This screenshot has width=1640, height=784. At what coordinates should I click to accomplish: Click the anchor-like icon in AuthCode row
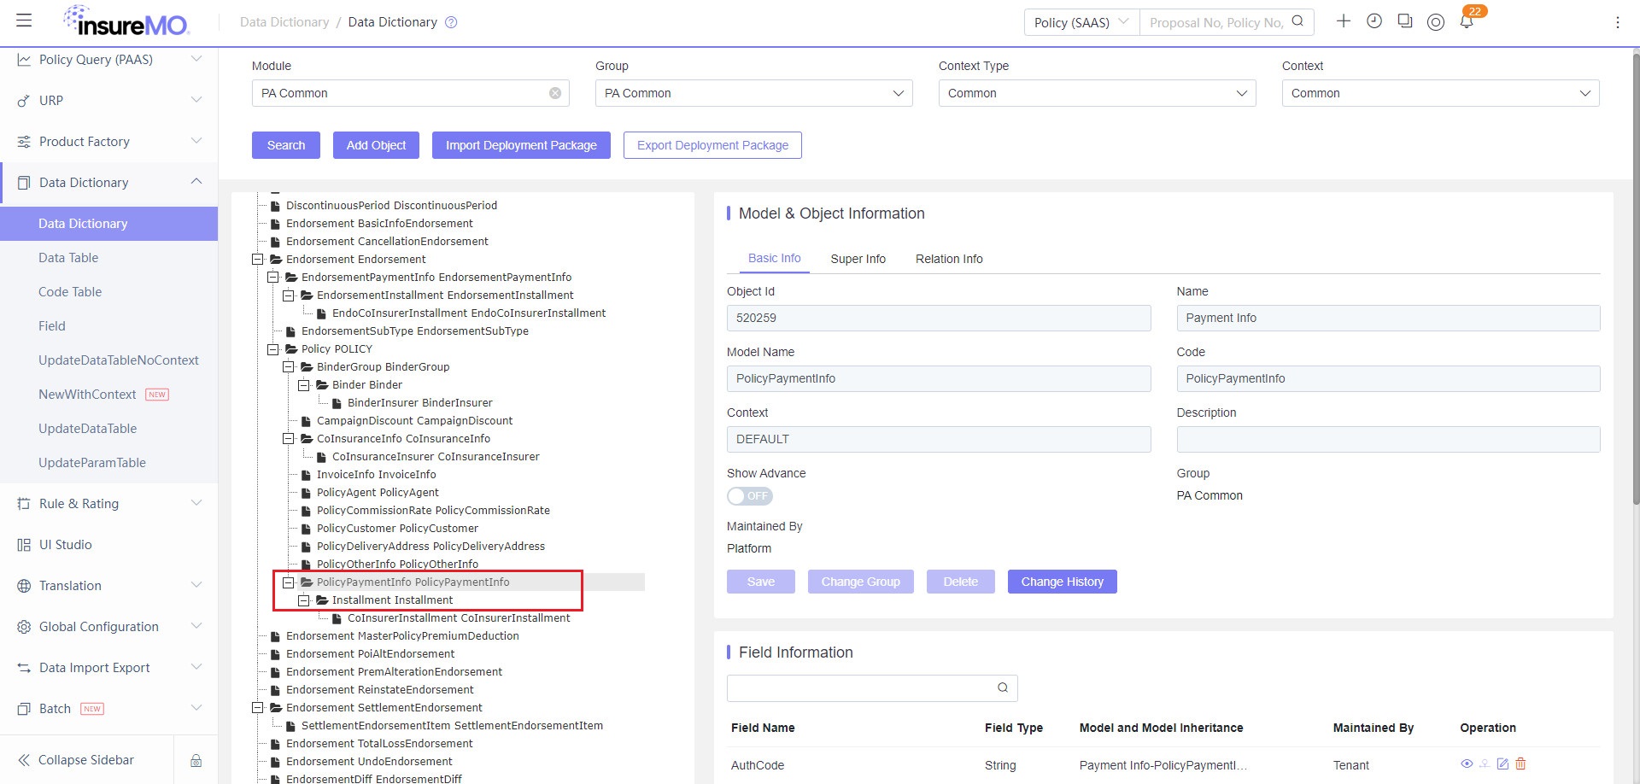click(x=1485, y=764)
